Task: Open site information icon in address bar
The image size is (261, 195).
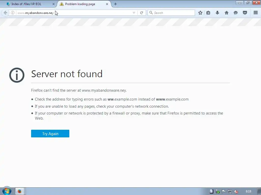Action: click(x=13, y=13)
